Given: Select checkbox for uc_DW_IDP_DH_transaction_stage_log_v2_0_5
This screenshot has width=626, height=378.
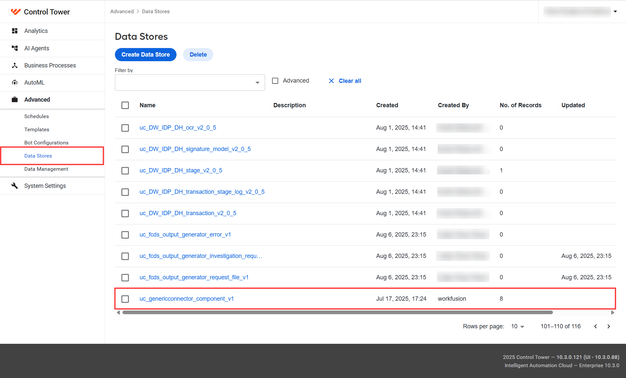Looking at the screenshot, I should click(x=125, y=192).
